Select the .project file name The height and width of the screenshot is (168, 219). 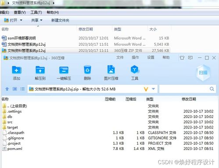pos(14,143)
